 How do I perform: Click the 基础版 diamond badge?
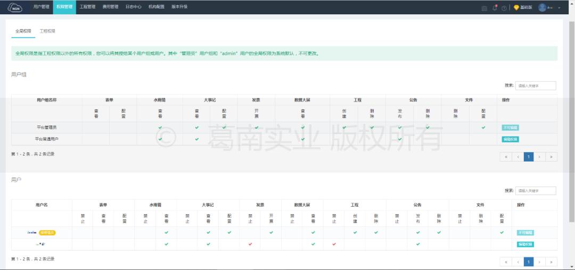pos(523,7)
